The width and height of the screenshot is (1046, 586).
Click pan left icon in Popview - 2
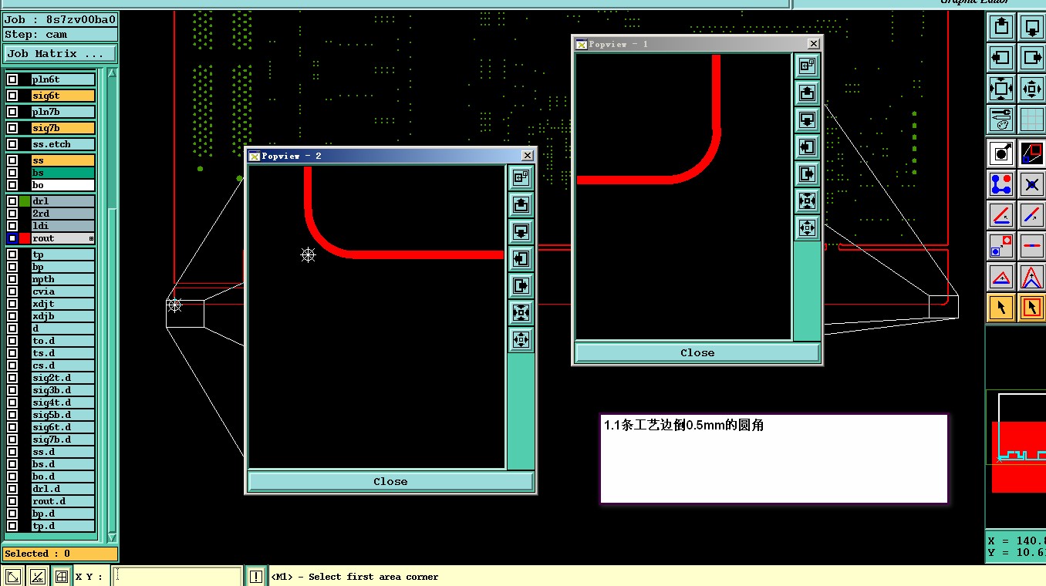point(521,259)
